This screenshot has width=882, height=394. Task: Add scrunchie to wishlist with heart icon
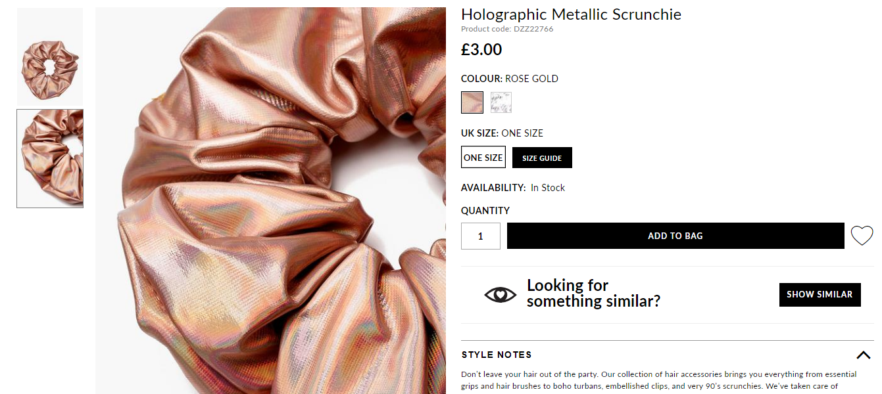coord(862,236)
